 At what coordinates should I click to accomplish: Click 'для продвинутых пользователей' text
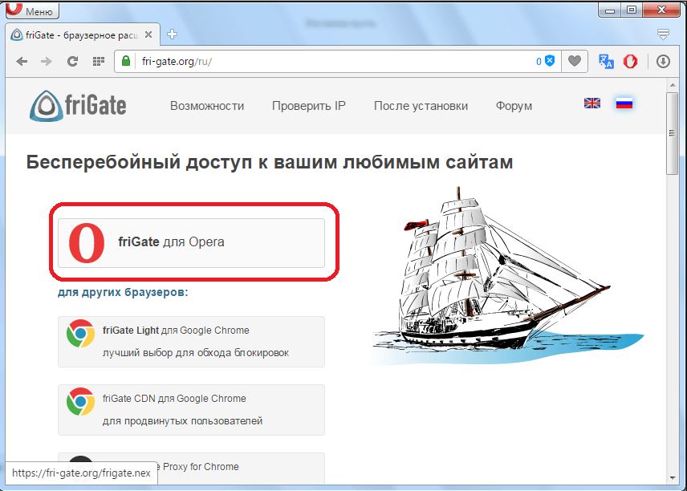click(x=182, y=421)
